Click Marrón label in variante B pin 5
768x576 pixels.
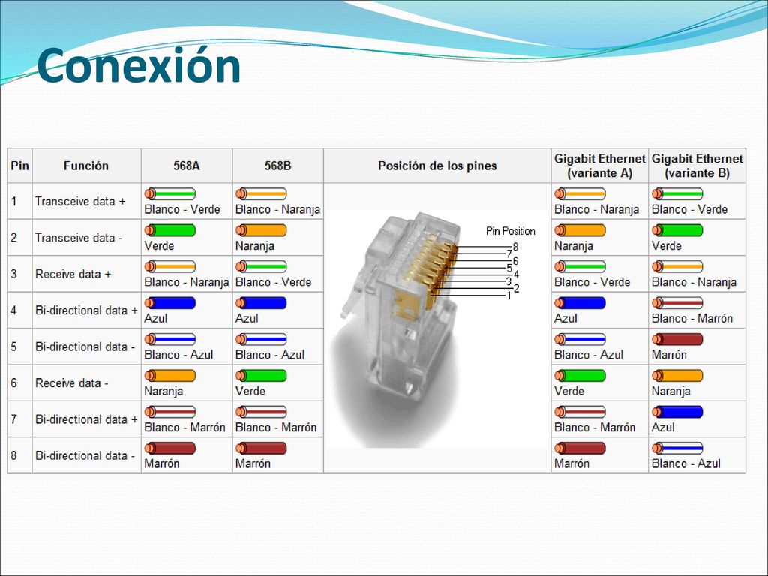(669, 355)
